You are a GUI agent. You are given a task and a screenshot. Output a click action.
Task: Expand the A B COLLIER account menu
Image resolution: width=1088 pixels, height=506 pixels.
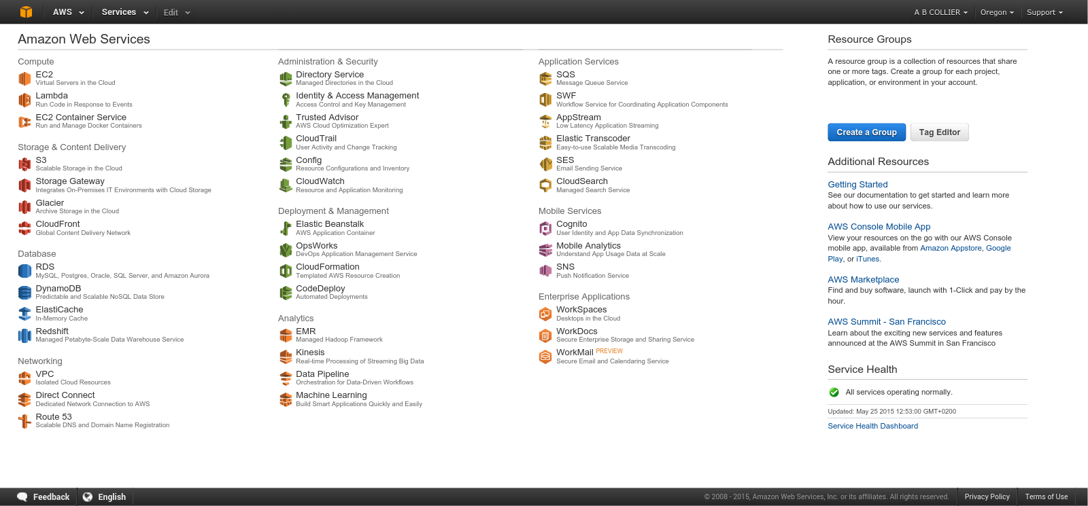pyautogui.click(x=940, y=12)
